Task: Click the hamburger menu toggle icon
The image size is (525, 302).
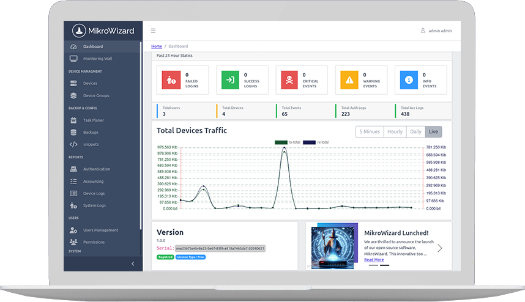Action: [x=153, y=31]
